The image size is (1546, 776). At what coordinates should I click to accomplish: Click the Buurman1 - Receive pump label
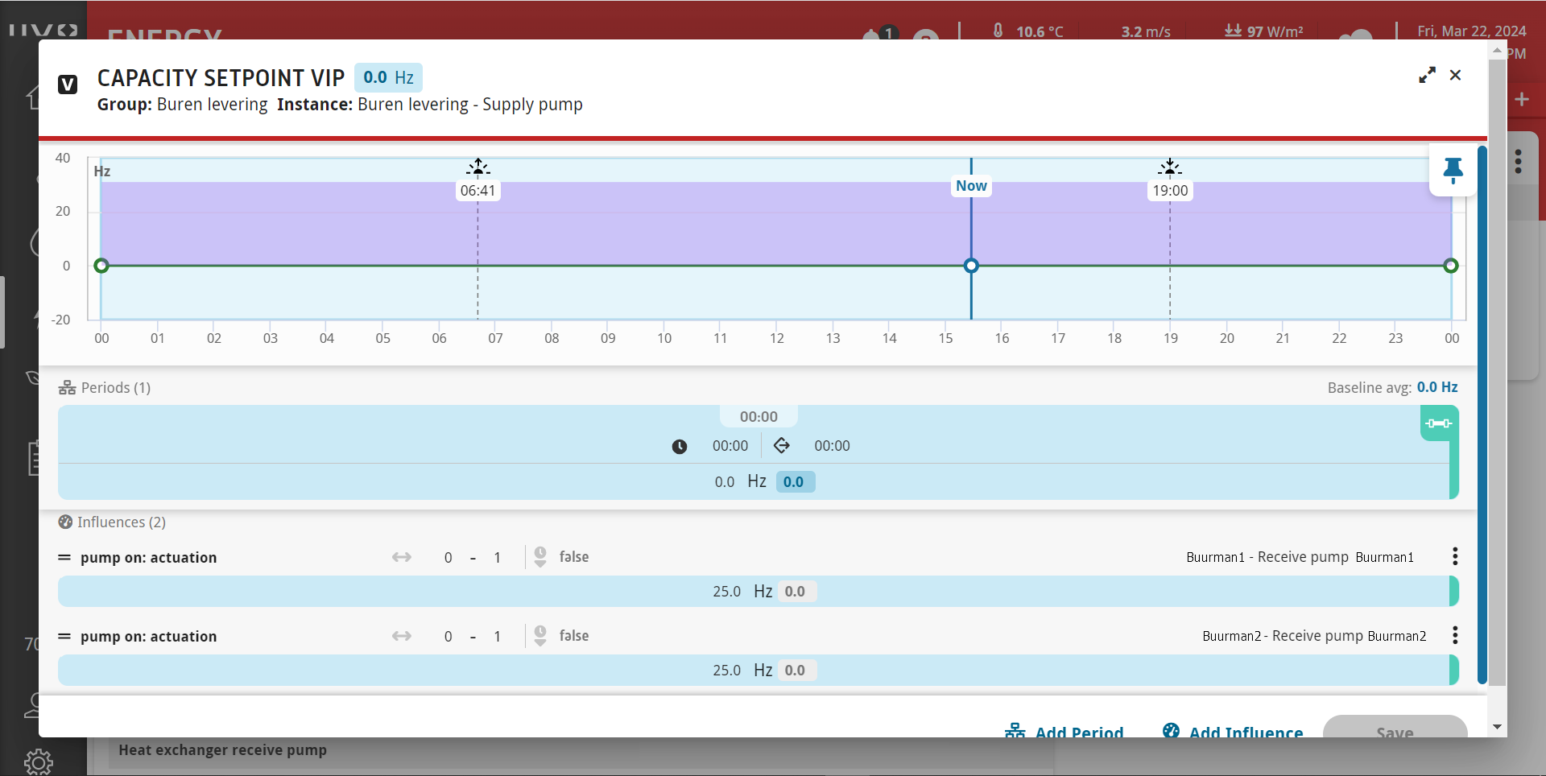1267,557
